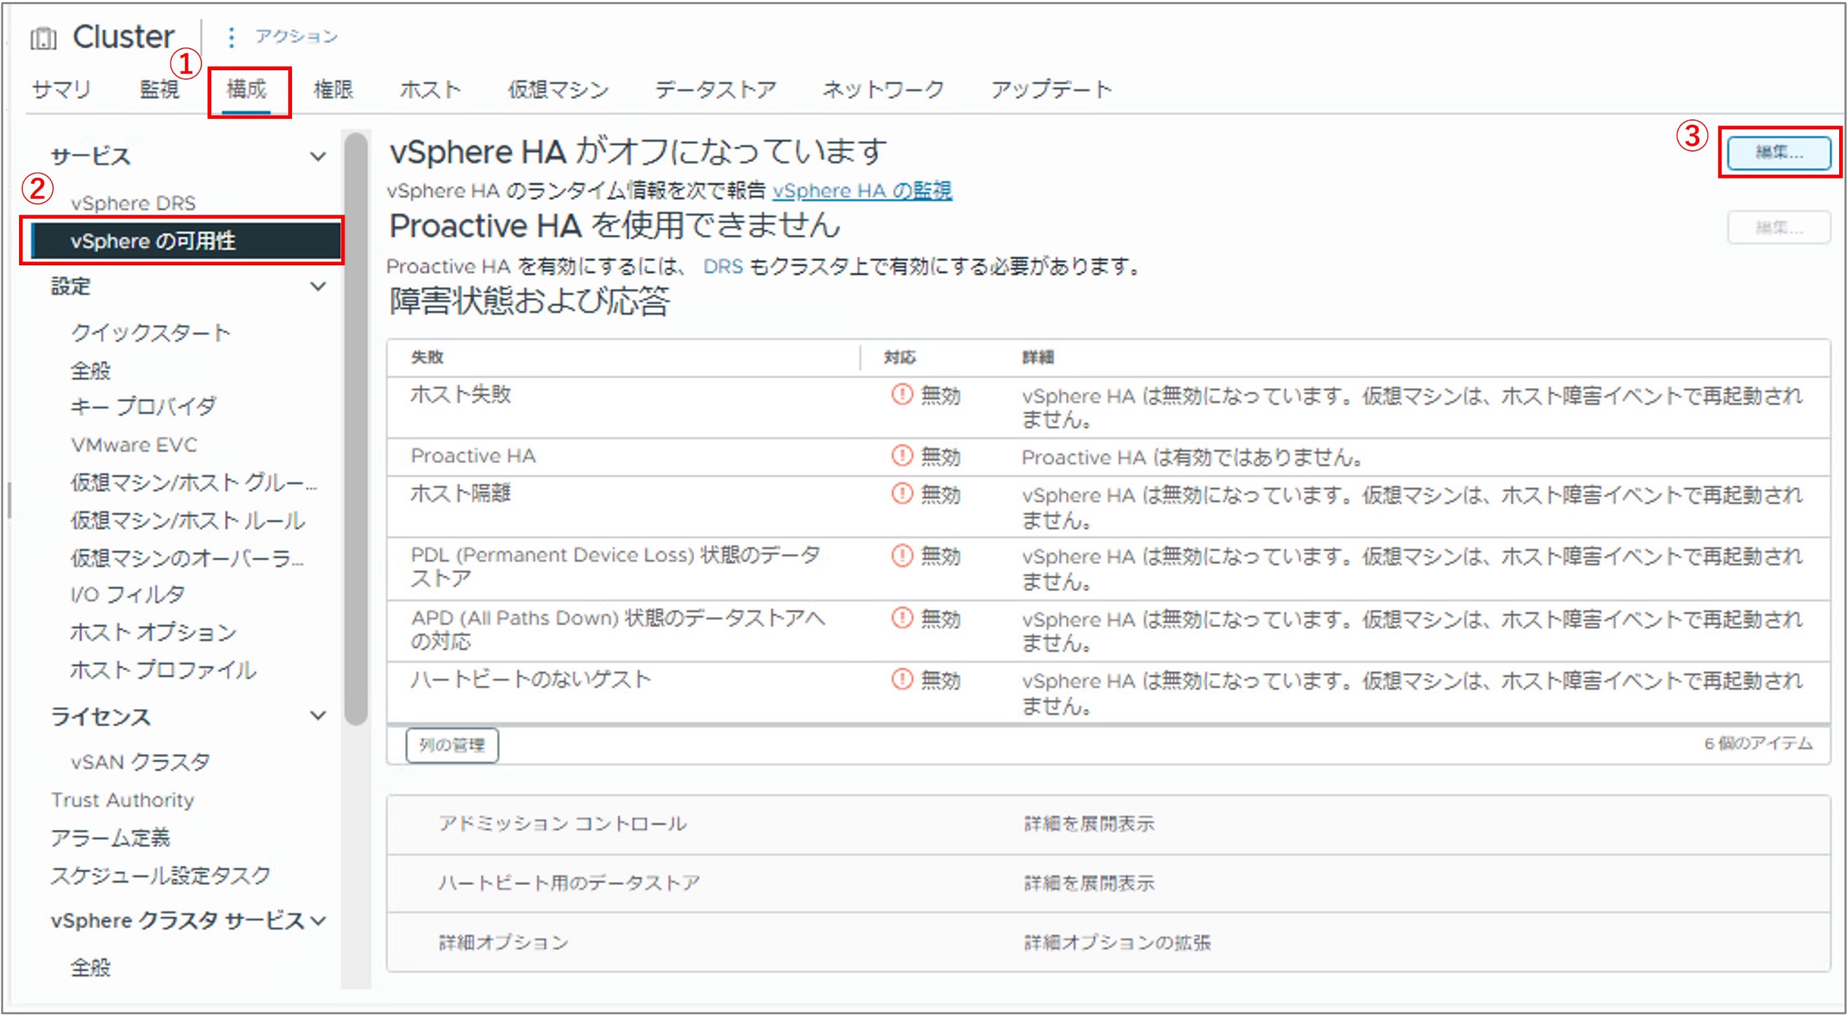Open キー プロバイダ settings
Viewport: 1847px width, 1017px height.
click(x=142, y=407)
